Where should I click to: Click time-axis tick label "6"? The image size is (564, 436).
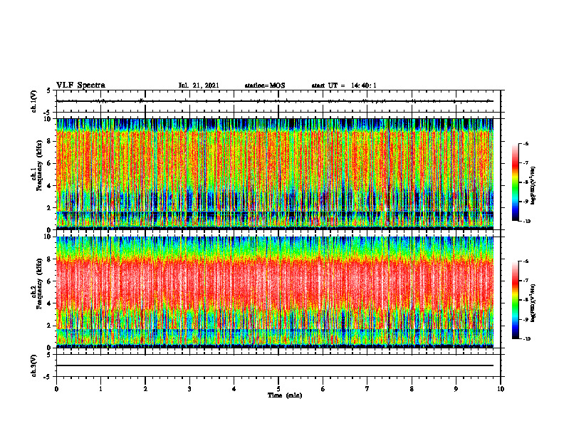pyautogui.click(x=323, y=389)
